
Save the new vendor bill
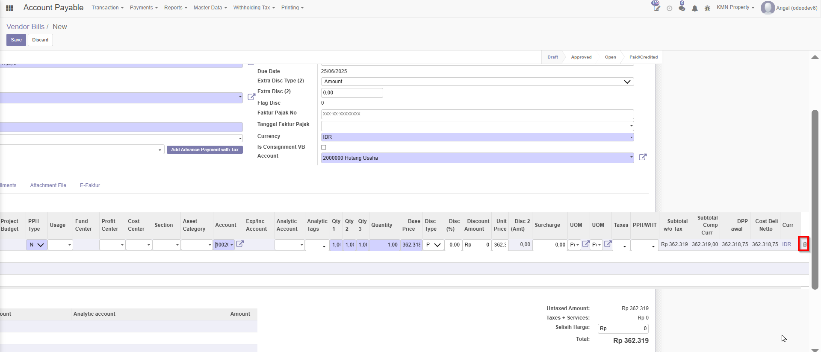coord(16,40)
